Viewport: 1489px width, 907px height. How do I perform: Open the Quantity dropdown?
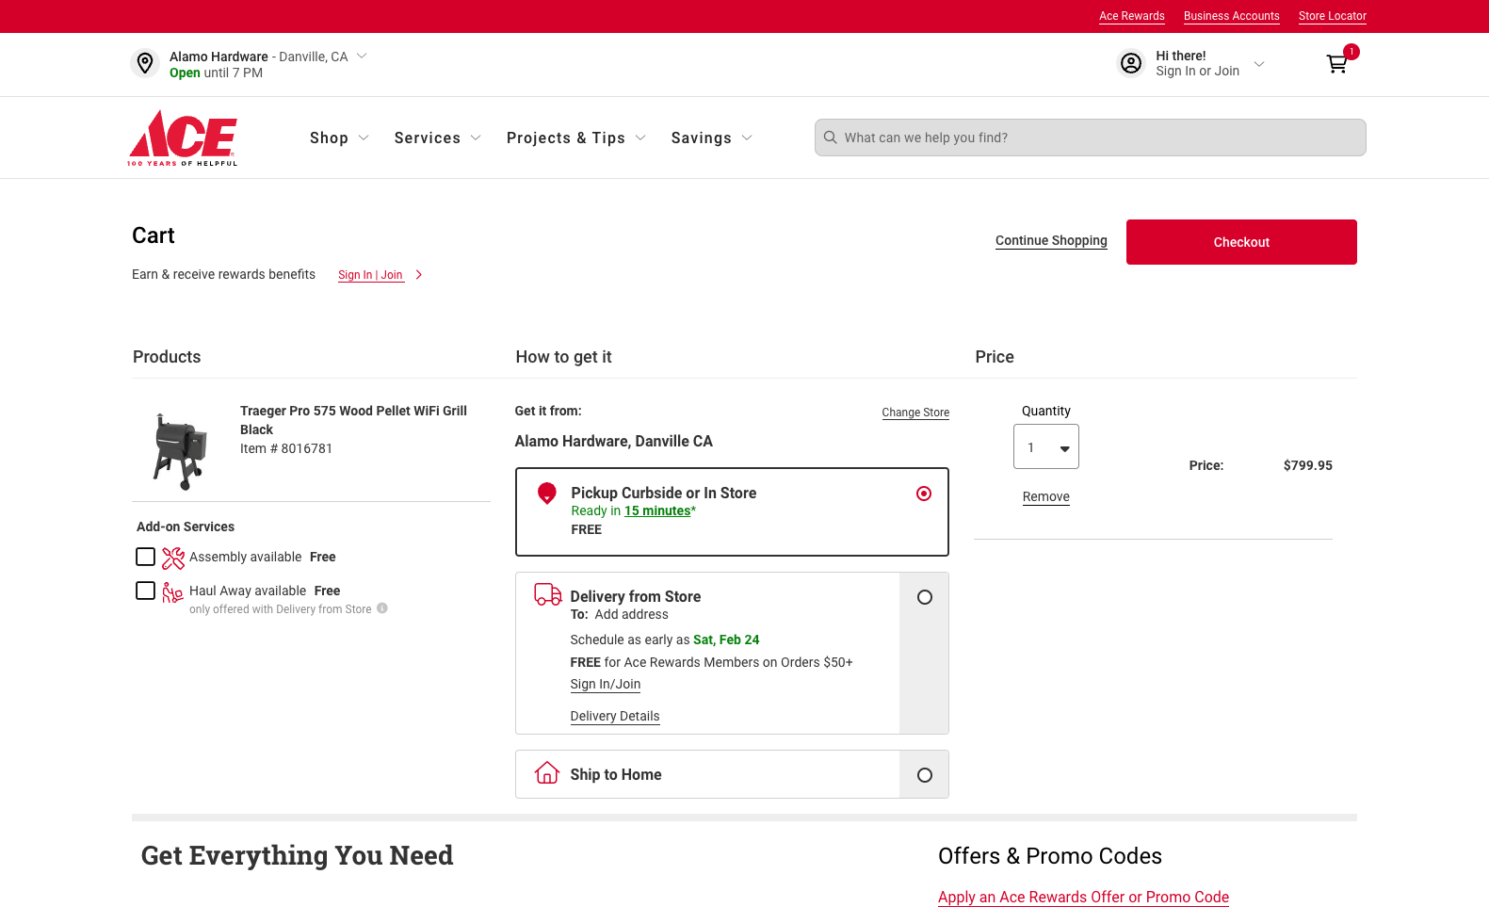point(1046,446)
